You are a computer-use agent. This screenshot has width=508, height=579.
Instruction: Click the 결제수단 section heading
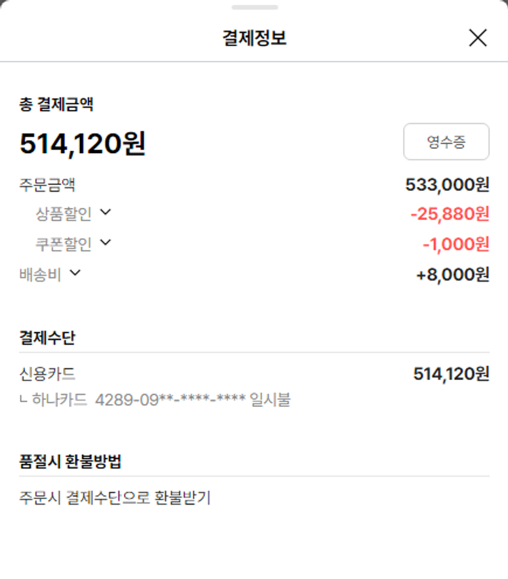[x=47, y=338]
